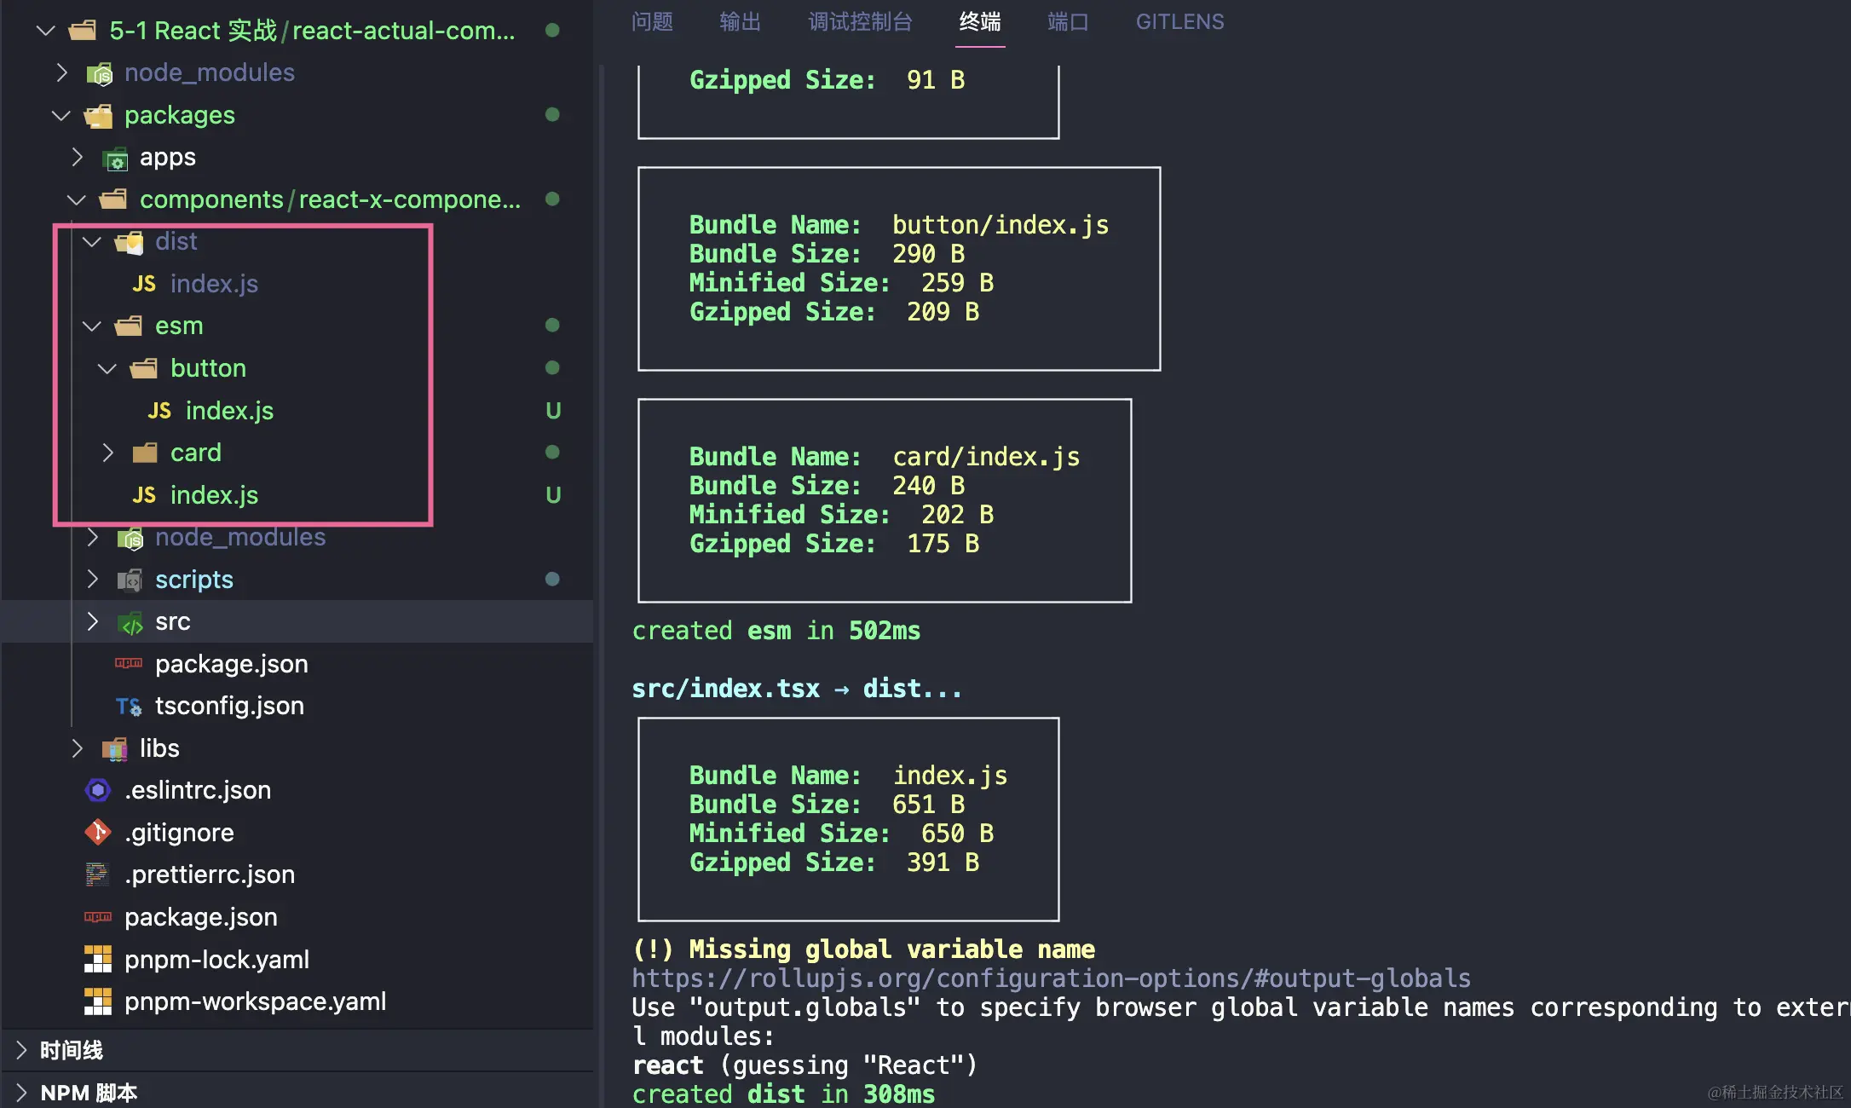Click the Prettier icon beside .prettierrc.json
The width and height of the screenshot is (1851, 1108).
coord(98,874)
